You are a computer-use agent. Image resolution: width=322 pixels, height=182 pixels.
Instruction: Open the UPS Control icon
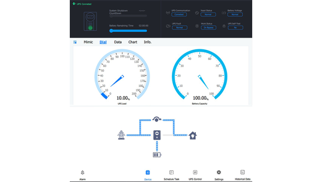coord(195,173)
